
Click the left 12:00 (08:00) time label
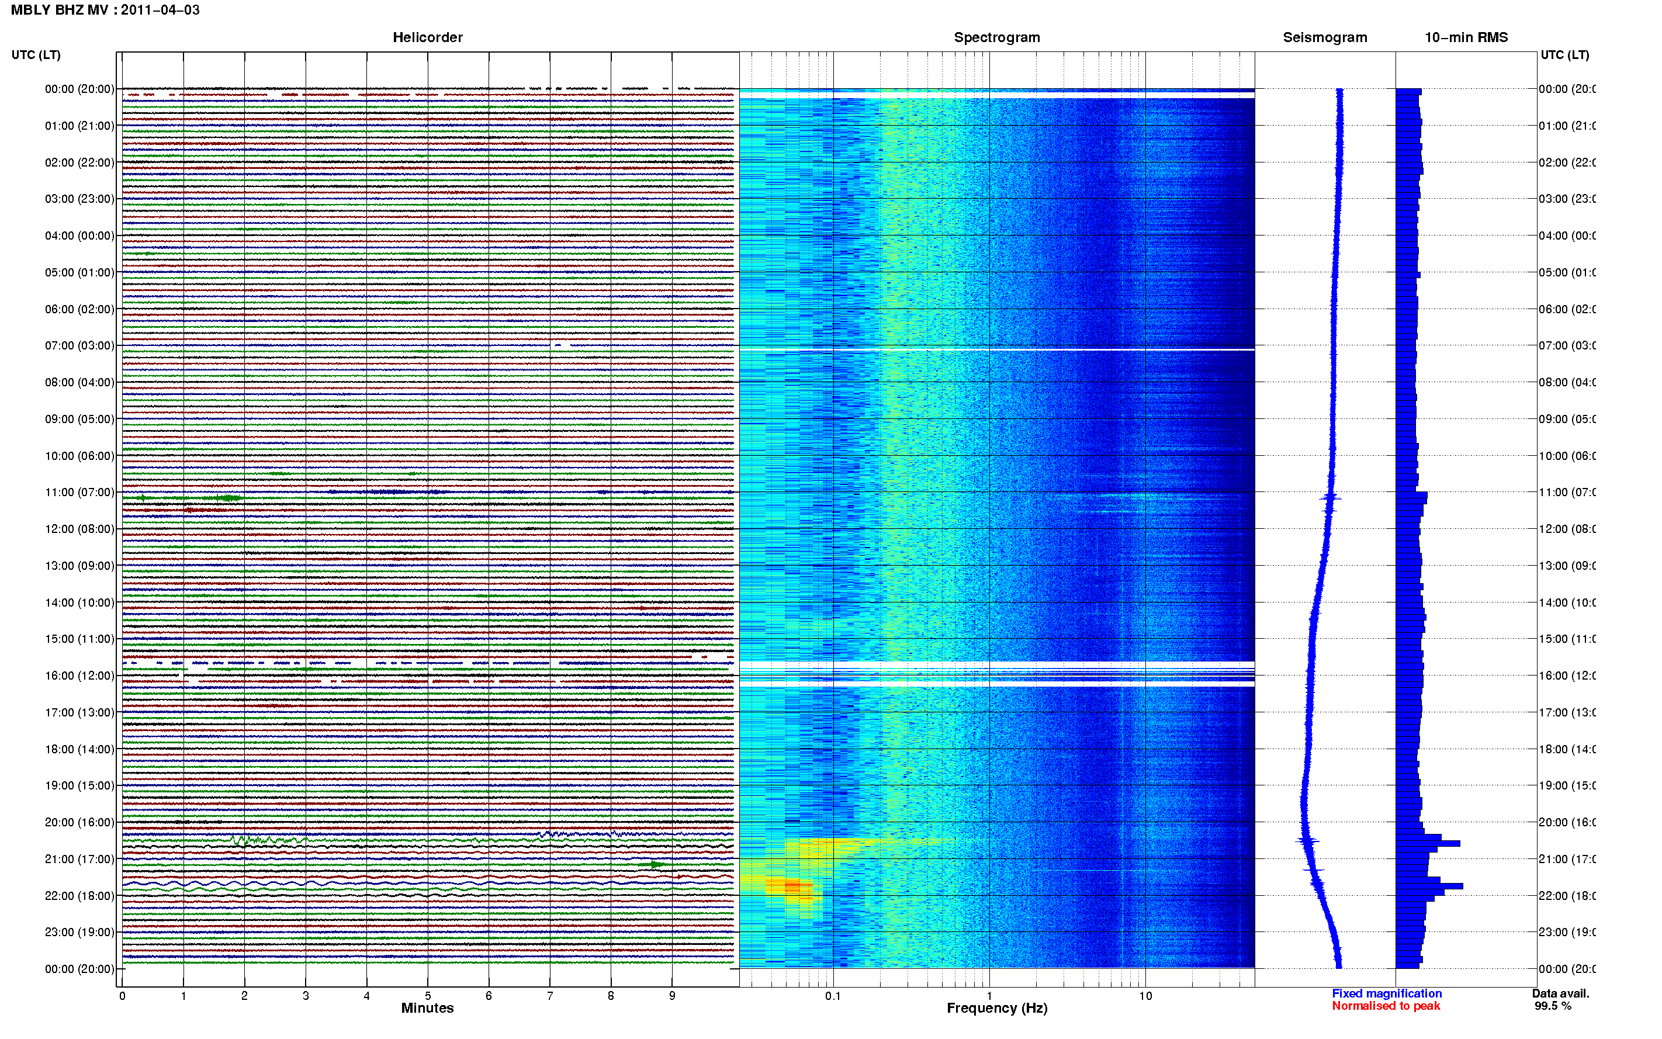[x=79, y=529]
